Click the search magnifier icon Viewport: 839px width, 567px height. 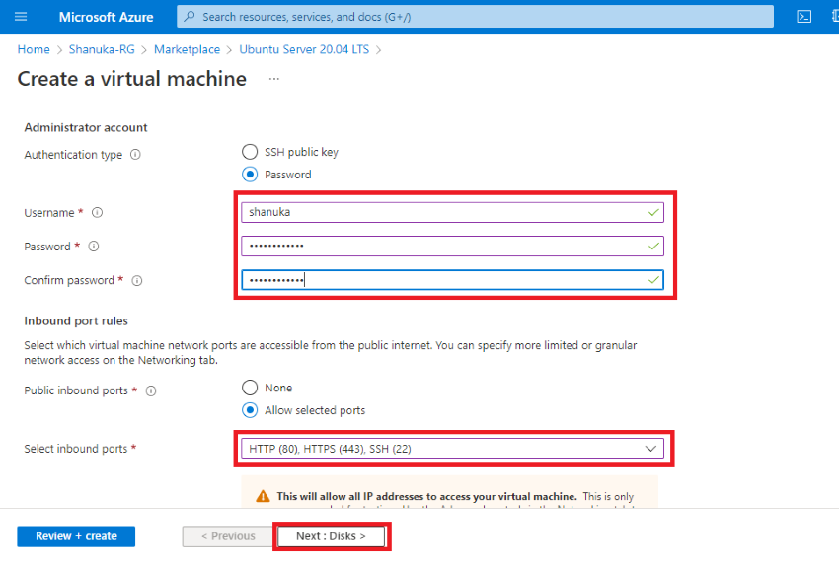pyautogui.click(x=190, y=17)
